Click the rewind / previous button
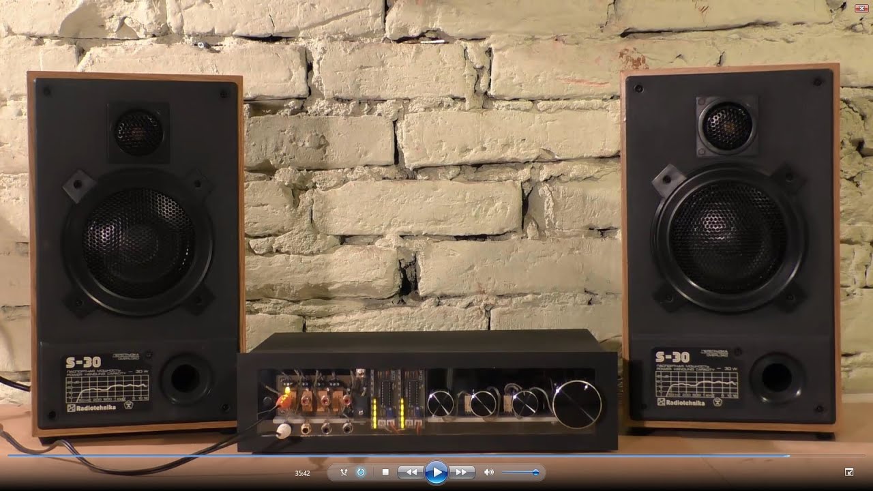Screen dimensions: 873x491 [x=411, y=472]
